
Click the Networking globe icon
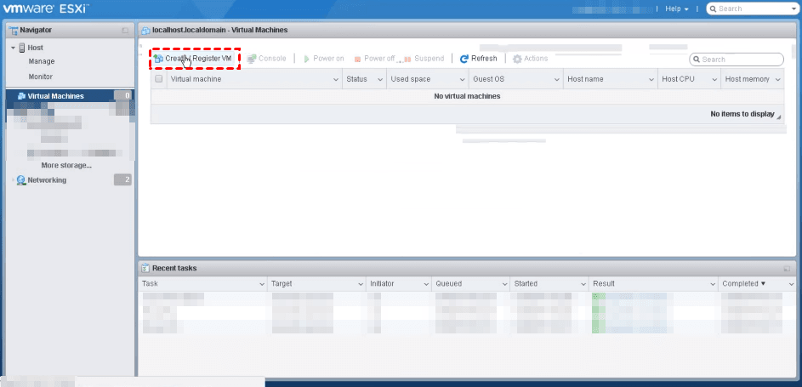click(x=21, y=180)
